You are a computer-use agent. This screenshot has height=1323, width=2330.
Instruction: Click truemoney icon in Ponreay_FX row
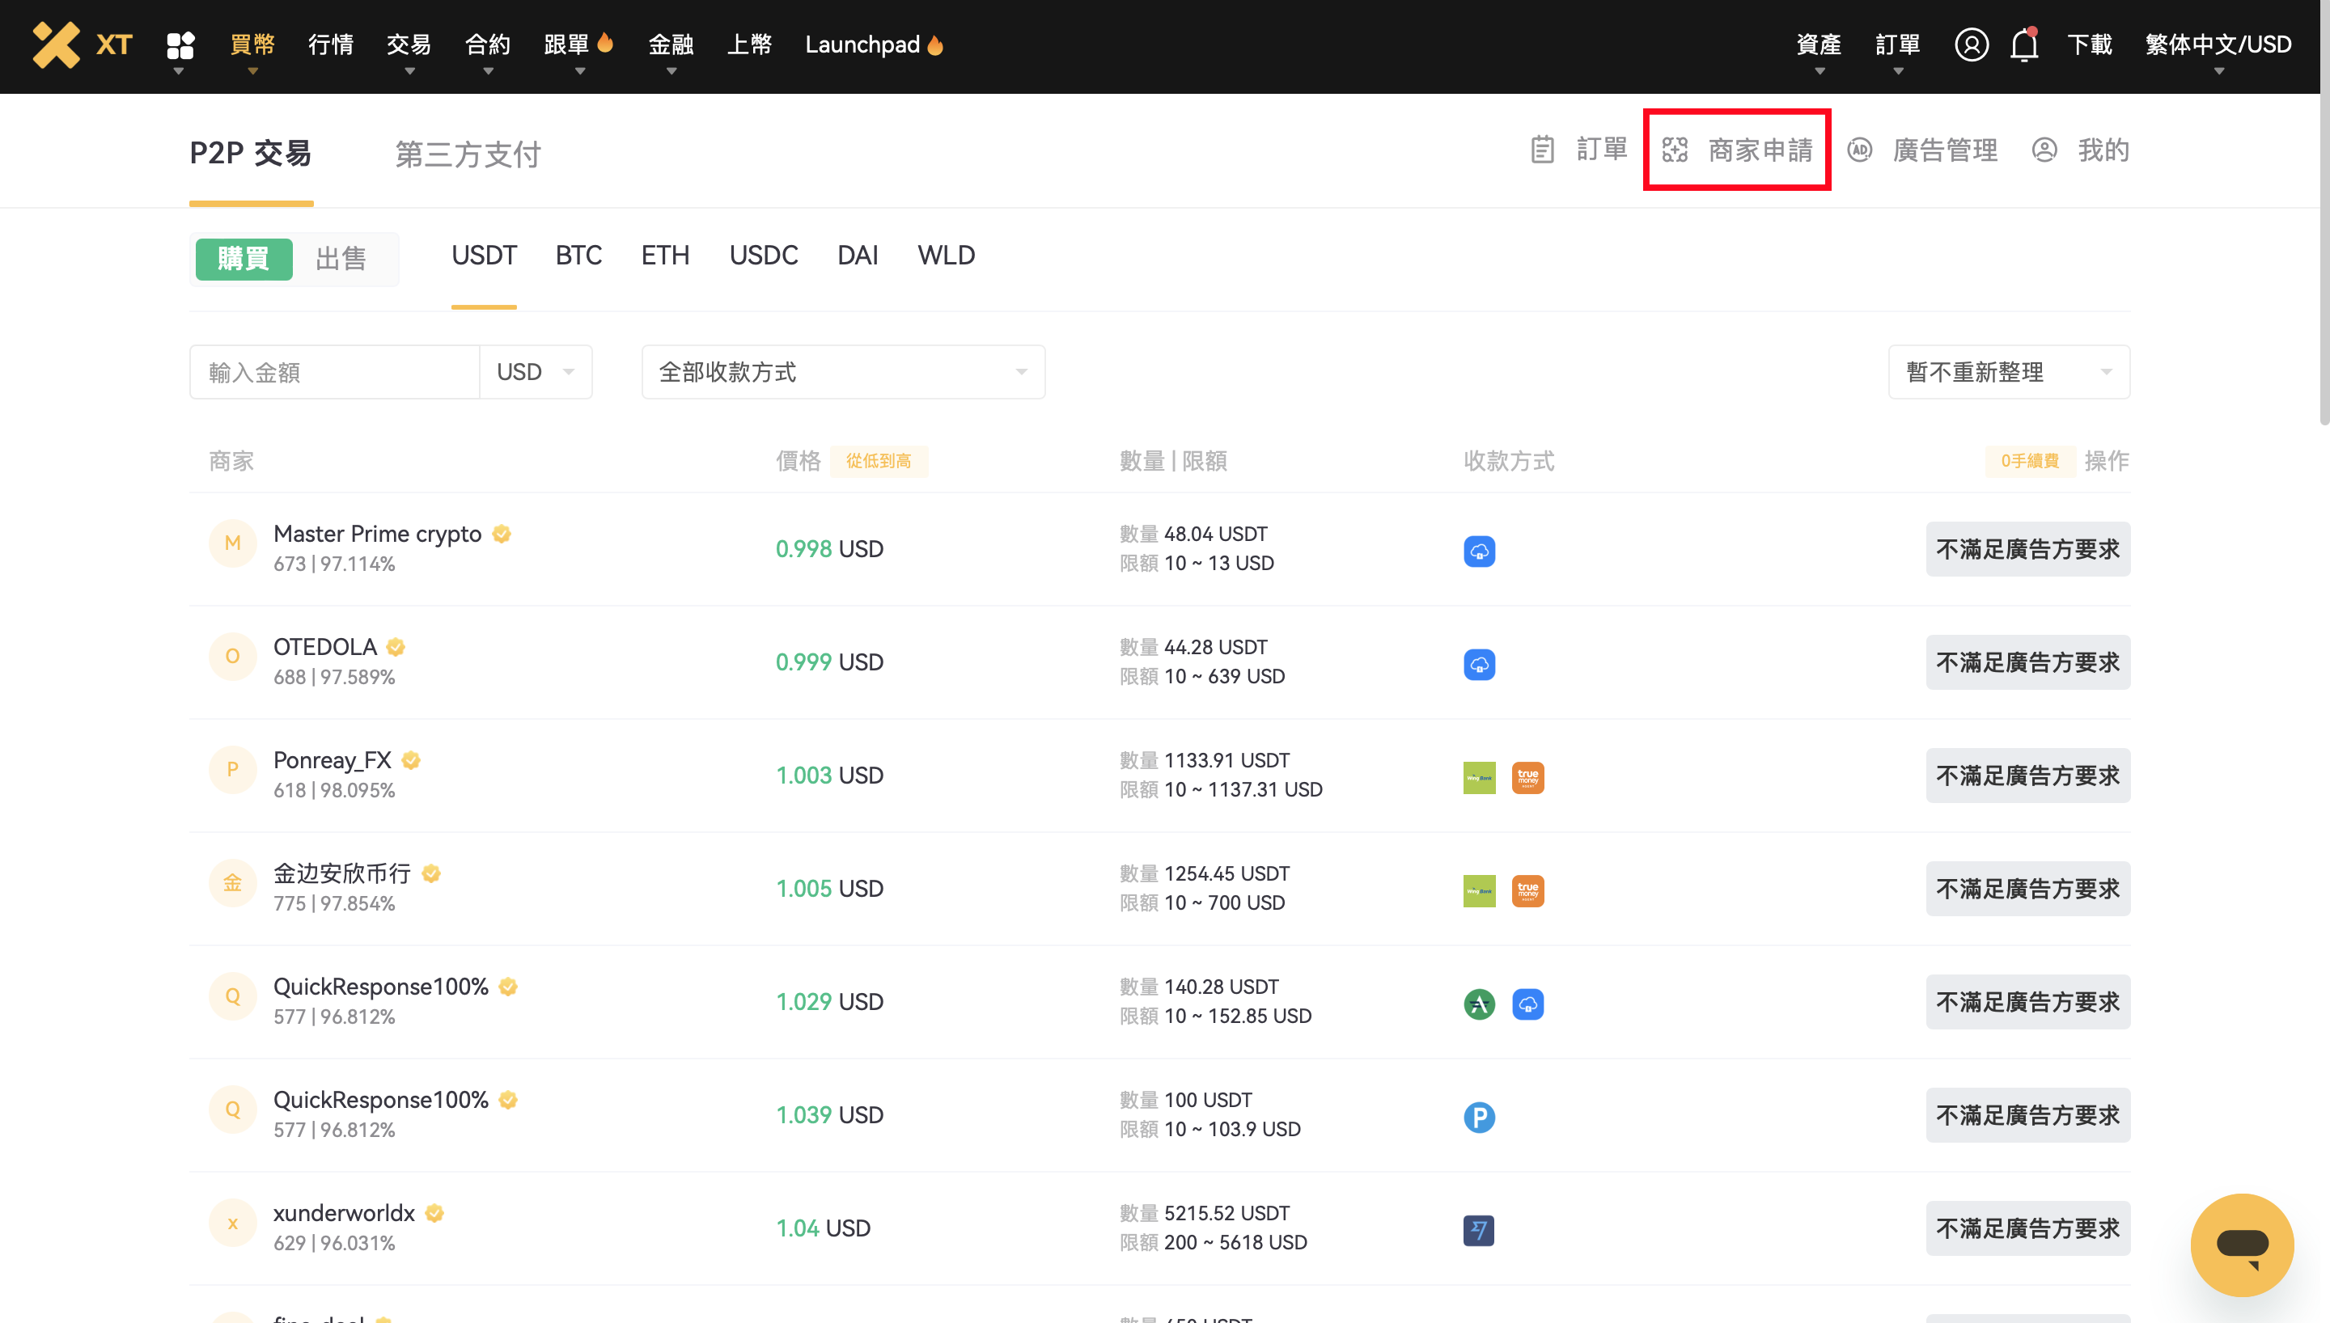tap(1527, 777)
